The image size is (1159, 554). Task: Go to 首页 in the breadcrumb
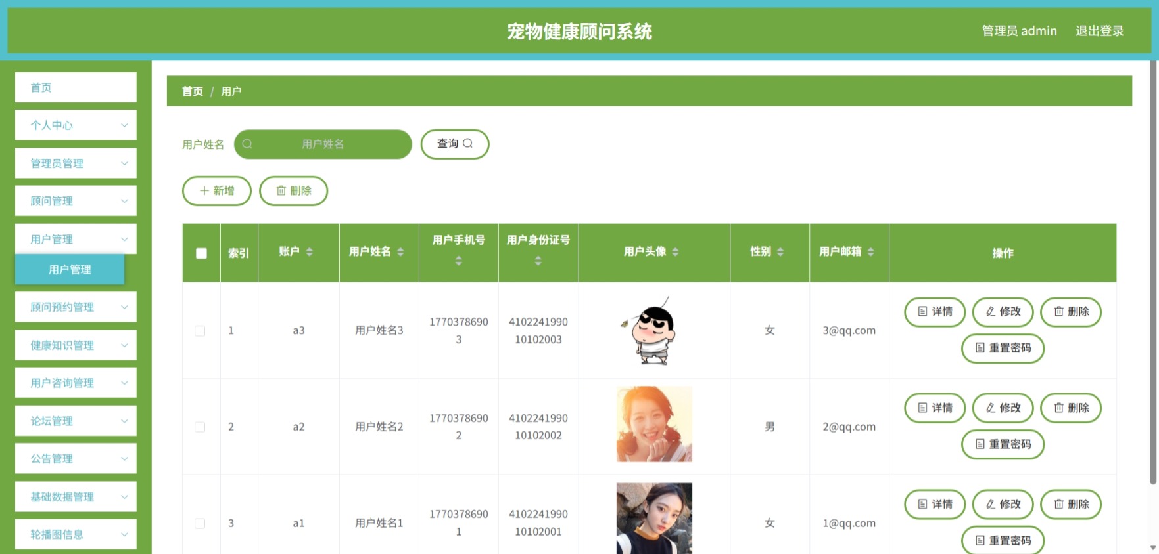193,91
